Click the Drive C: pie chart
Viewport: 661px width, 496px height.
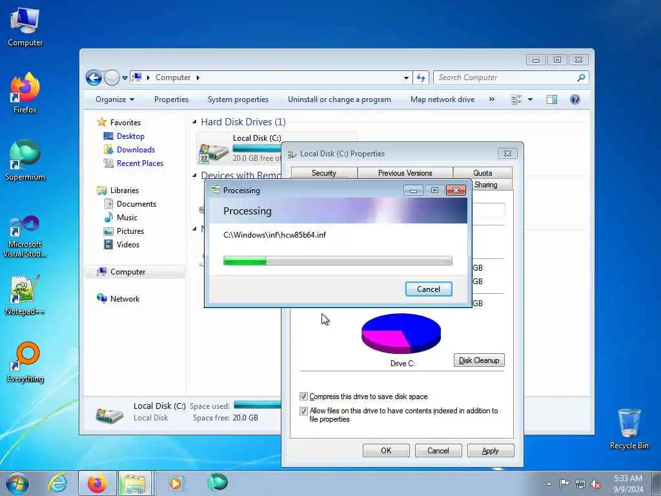pyautogui.click(x=401, y=333)
